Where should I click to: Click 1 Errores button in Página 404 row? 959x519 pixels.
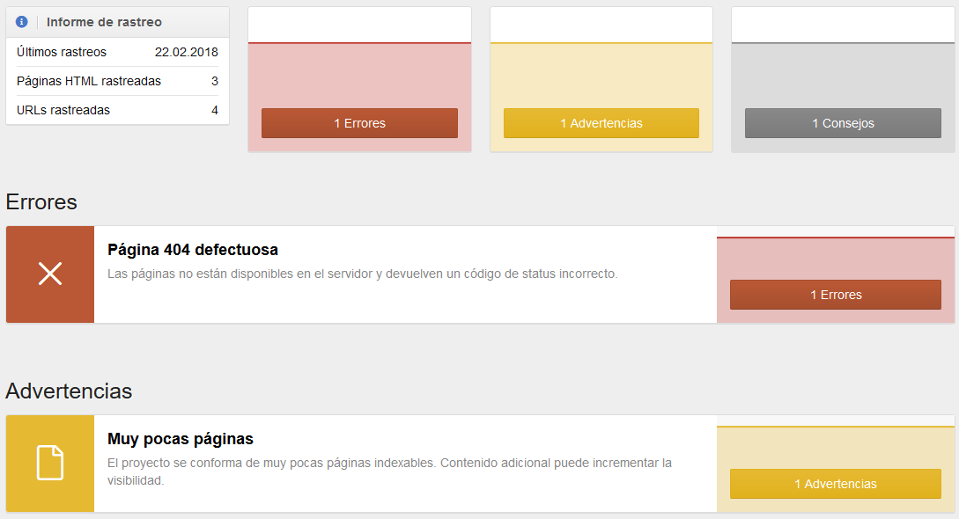click(x=836, y=295)
